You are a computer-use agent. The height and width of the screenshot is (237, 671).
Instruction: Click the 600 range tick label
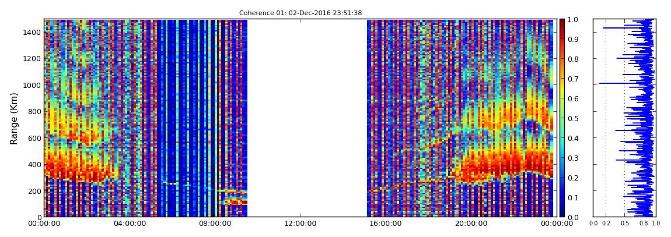click(34, 138)
